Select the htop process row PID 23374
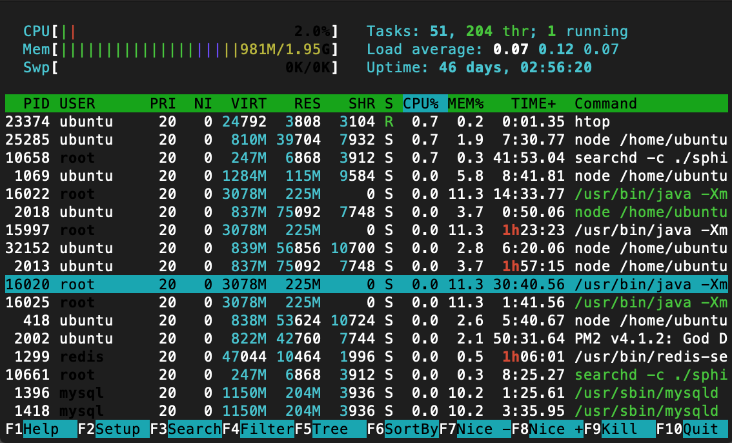 367,121
